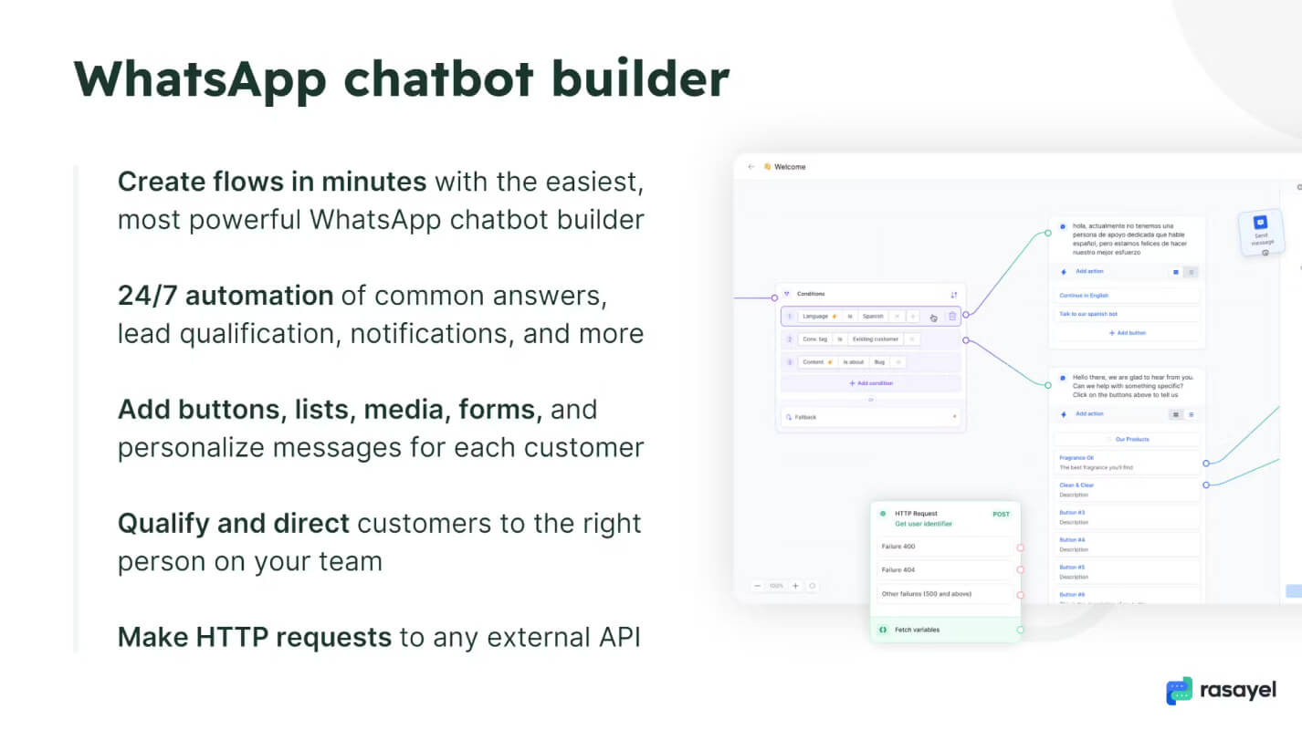
Task: Click the Add condition button
Action: [871, 384]
